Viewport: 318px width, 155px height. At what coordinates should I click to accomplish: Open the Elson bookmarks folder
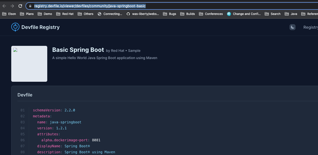(9, 14)
